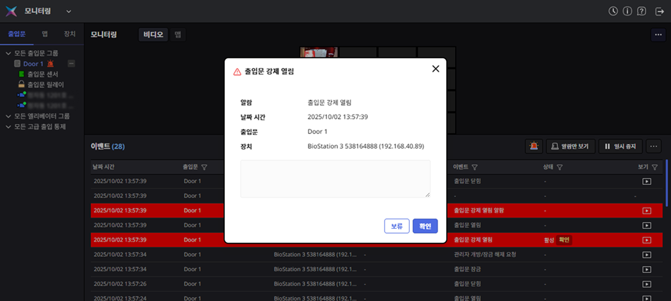The height and width of the screenshot is (301, 671).
Task: Click the Door 1 collapse minus button
Action: [x=71, y=64]
